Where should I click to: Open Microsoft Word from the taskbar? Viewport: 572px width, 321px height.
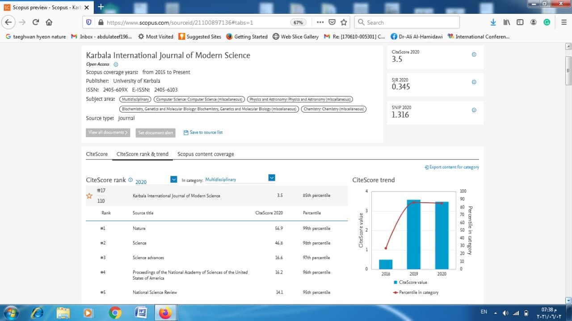(x=141, y=313)
